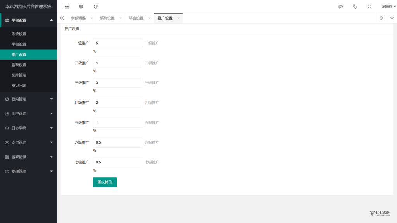Screen dimensions: 397x223
Task: Focus the 七级推广 percentage field
Action: [117, 162]
